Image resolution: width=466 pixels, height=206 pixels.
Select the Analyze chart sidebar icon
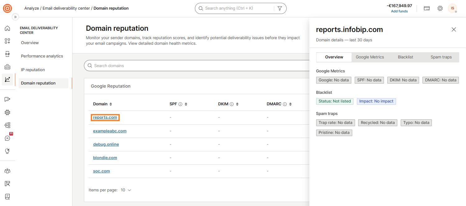pos(7,80)
